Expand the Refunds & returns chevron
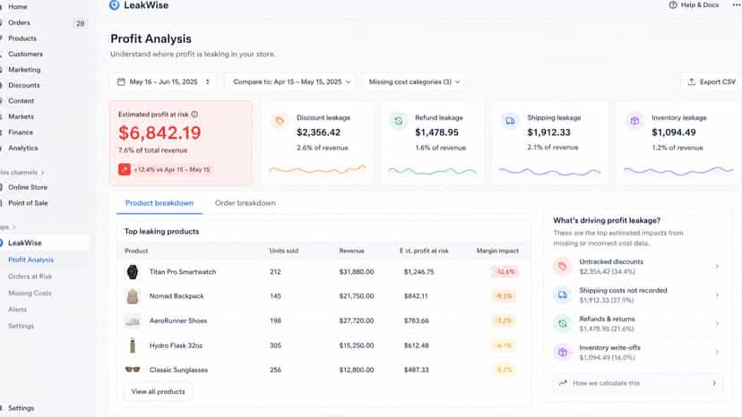The height and width of the screenshot is (417, 742). pyautogui.click(x=718, y=324)
